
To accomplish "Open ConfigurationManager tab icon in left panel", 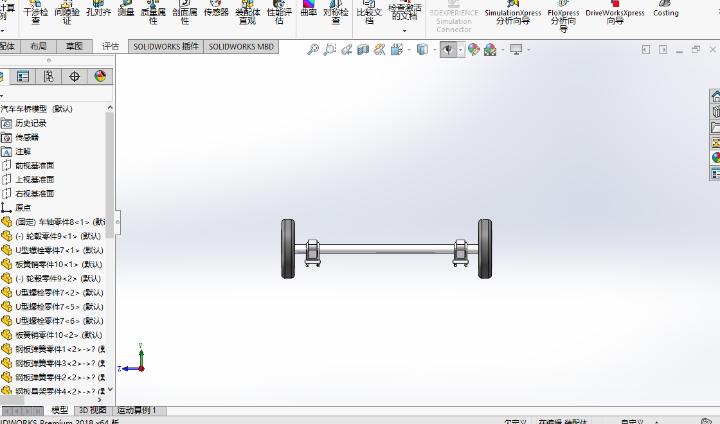I will click(48, 76).
